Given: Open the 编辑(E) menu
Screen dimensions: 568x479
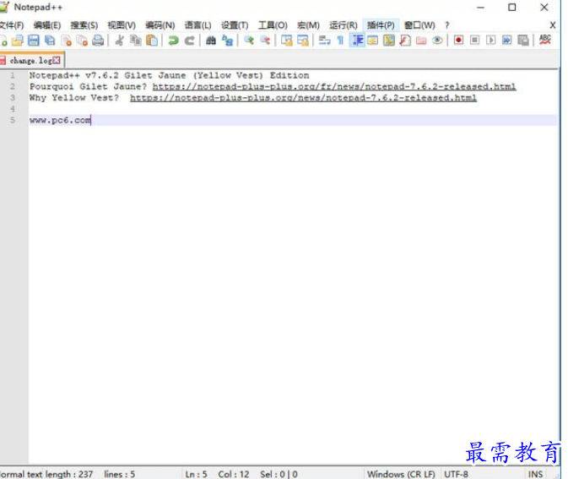Looking at the screenshot, I should pos(47,25).
